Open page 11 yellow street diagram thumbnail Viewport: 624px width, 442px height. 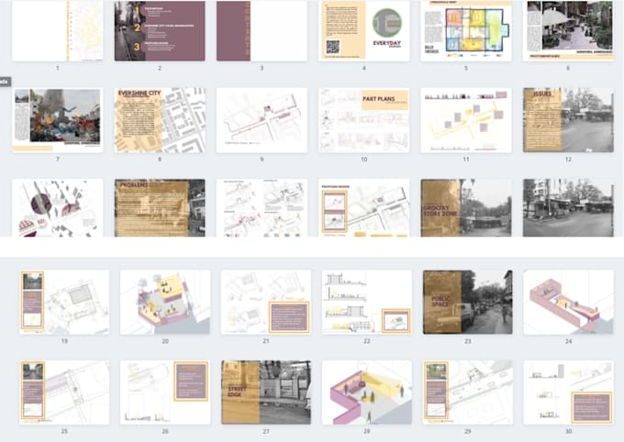point(466,120)
